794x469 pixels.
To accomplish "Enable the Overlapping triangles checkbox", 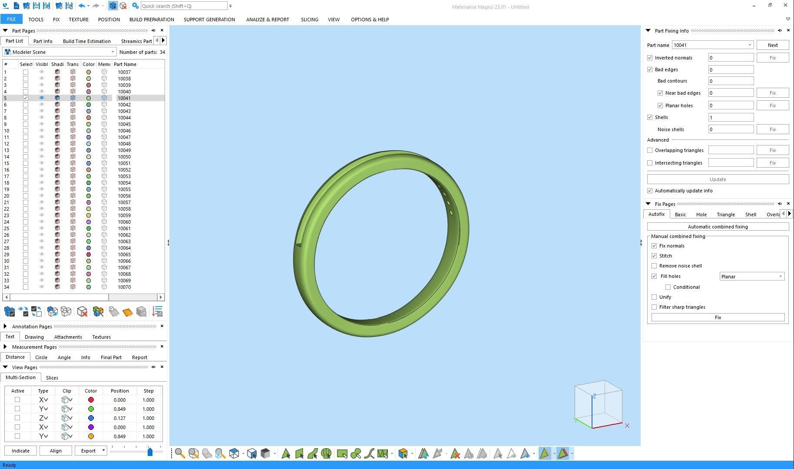I will pos(650,150).
